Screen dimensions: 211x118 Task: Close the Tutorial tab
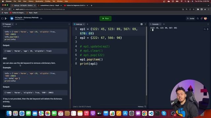point(13,24)
